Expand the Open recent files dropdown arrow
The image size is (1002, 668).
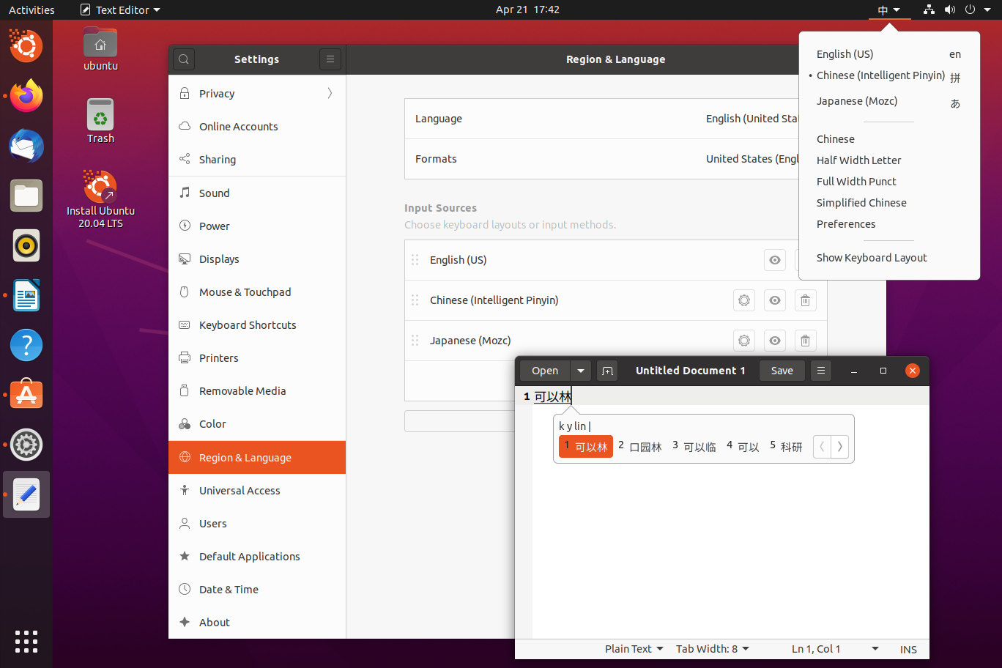click(x=581, y=371)
